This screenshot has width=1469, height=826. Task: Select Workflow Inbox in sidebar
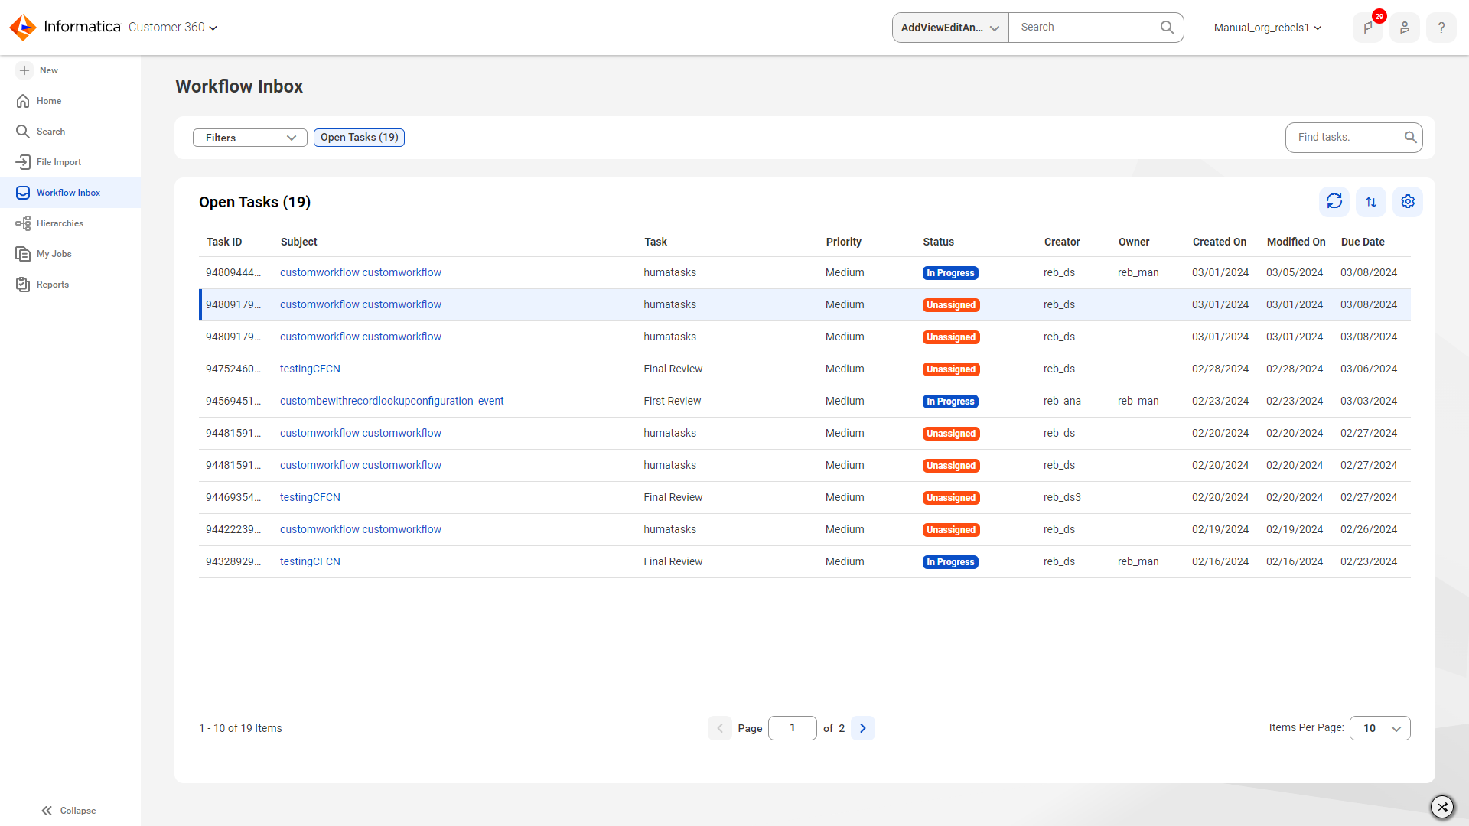[x=70, y=193]
